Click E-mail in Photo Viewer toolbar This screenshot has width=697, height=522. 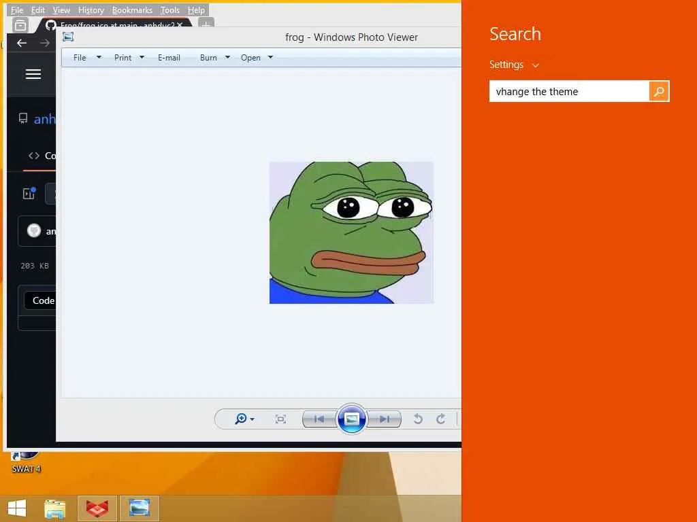pos(169,58)
